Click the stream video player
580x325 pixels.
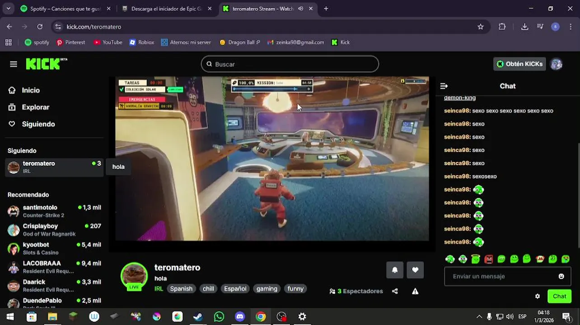[272, 158]
